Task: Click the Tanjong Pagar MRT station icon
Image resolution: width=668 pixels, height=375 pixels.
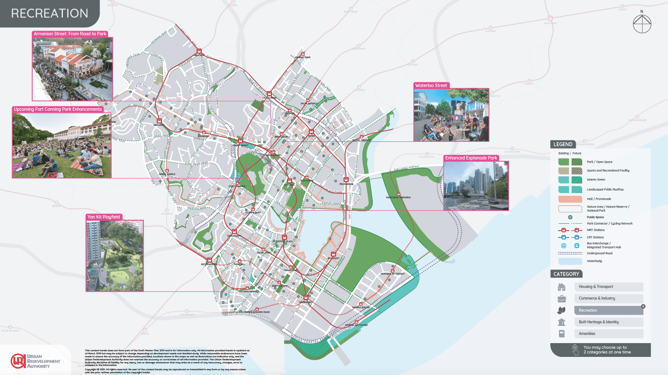Action: [x=247, y=288]
